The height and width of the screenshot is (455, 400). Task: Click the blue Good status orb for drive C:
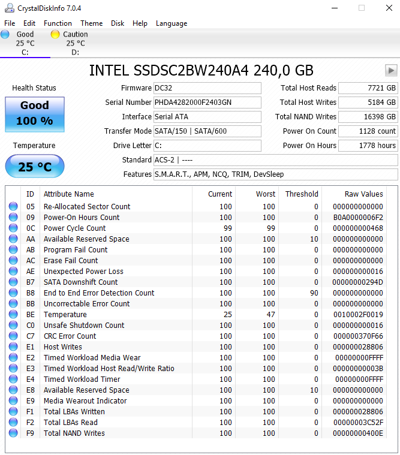(x=5, y=35)
